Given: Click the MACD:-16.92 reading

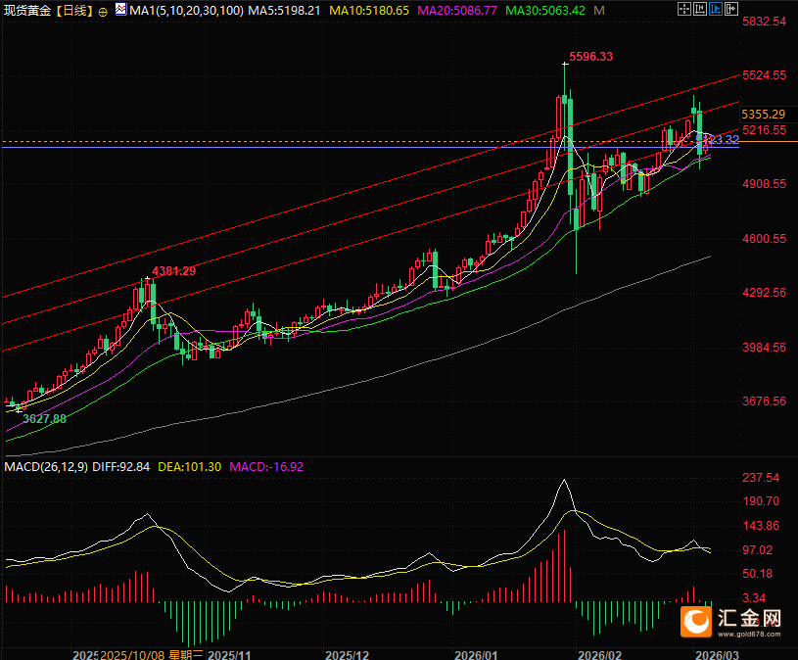Looking at the screenshot, I should [266, 467].
